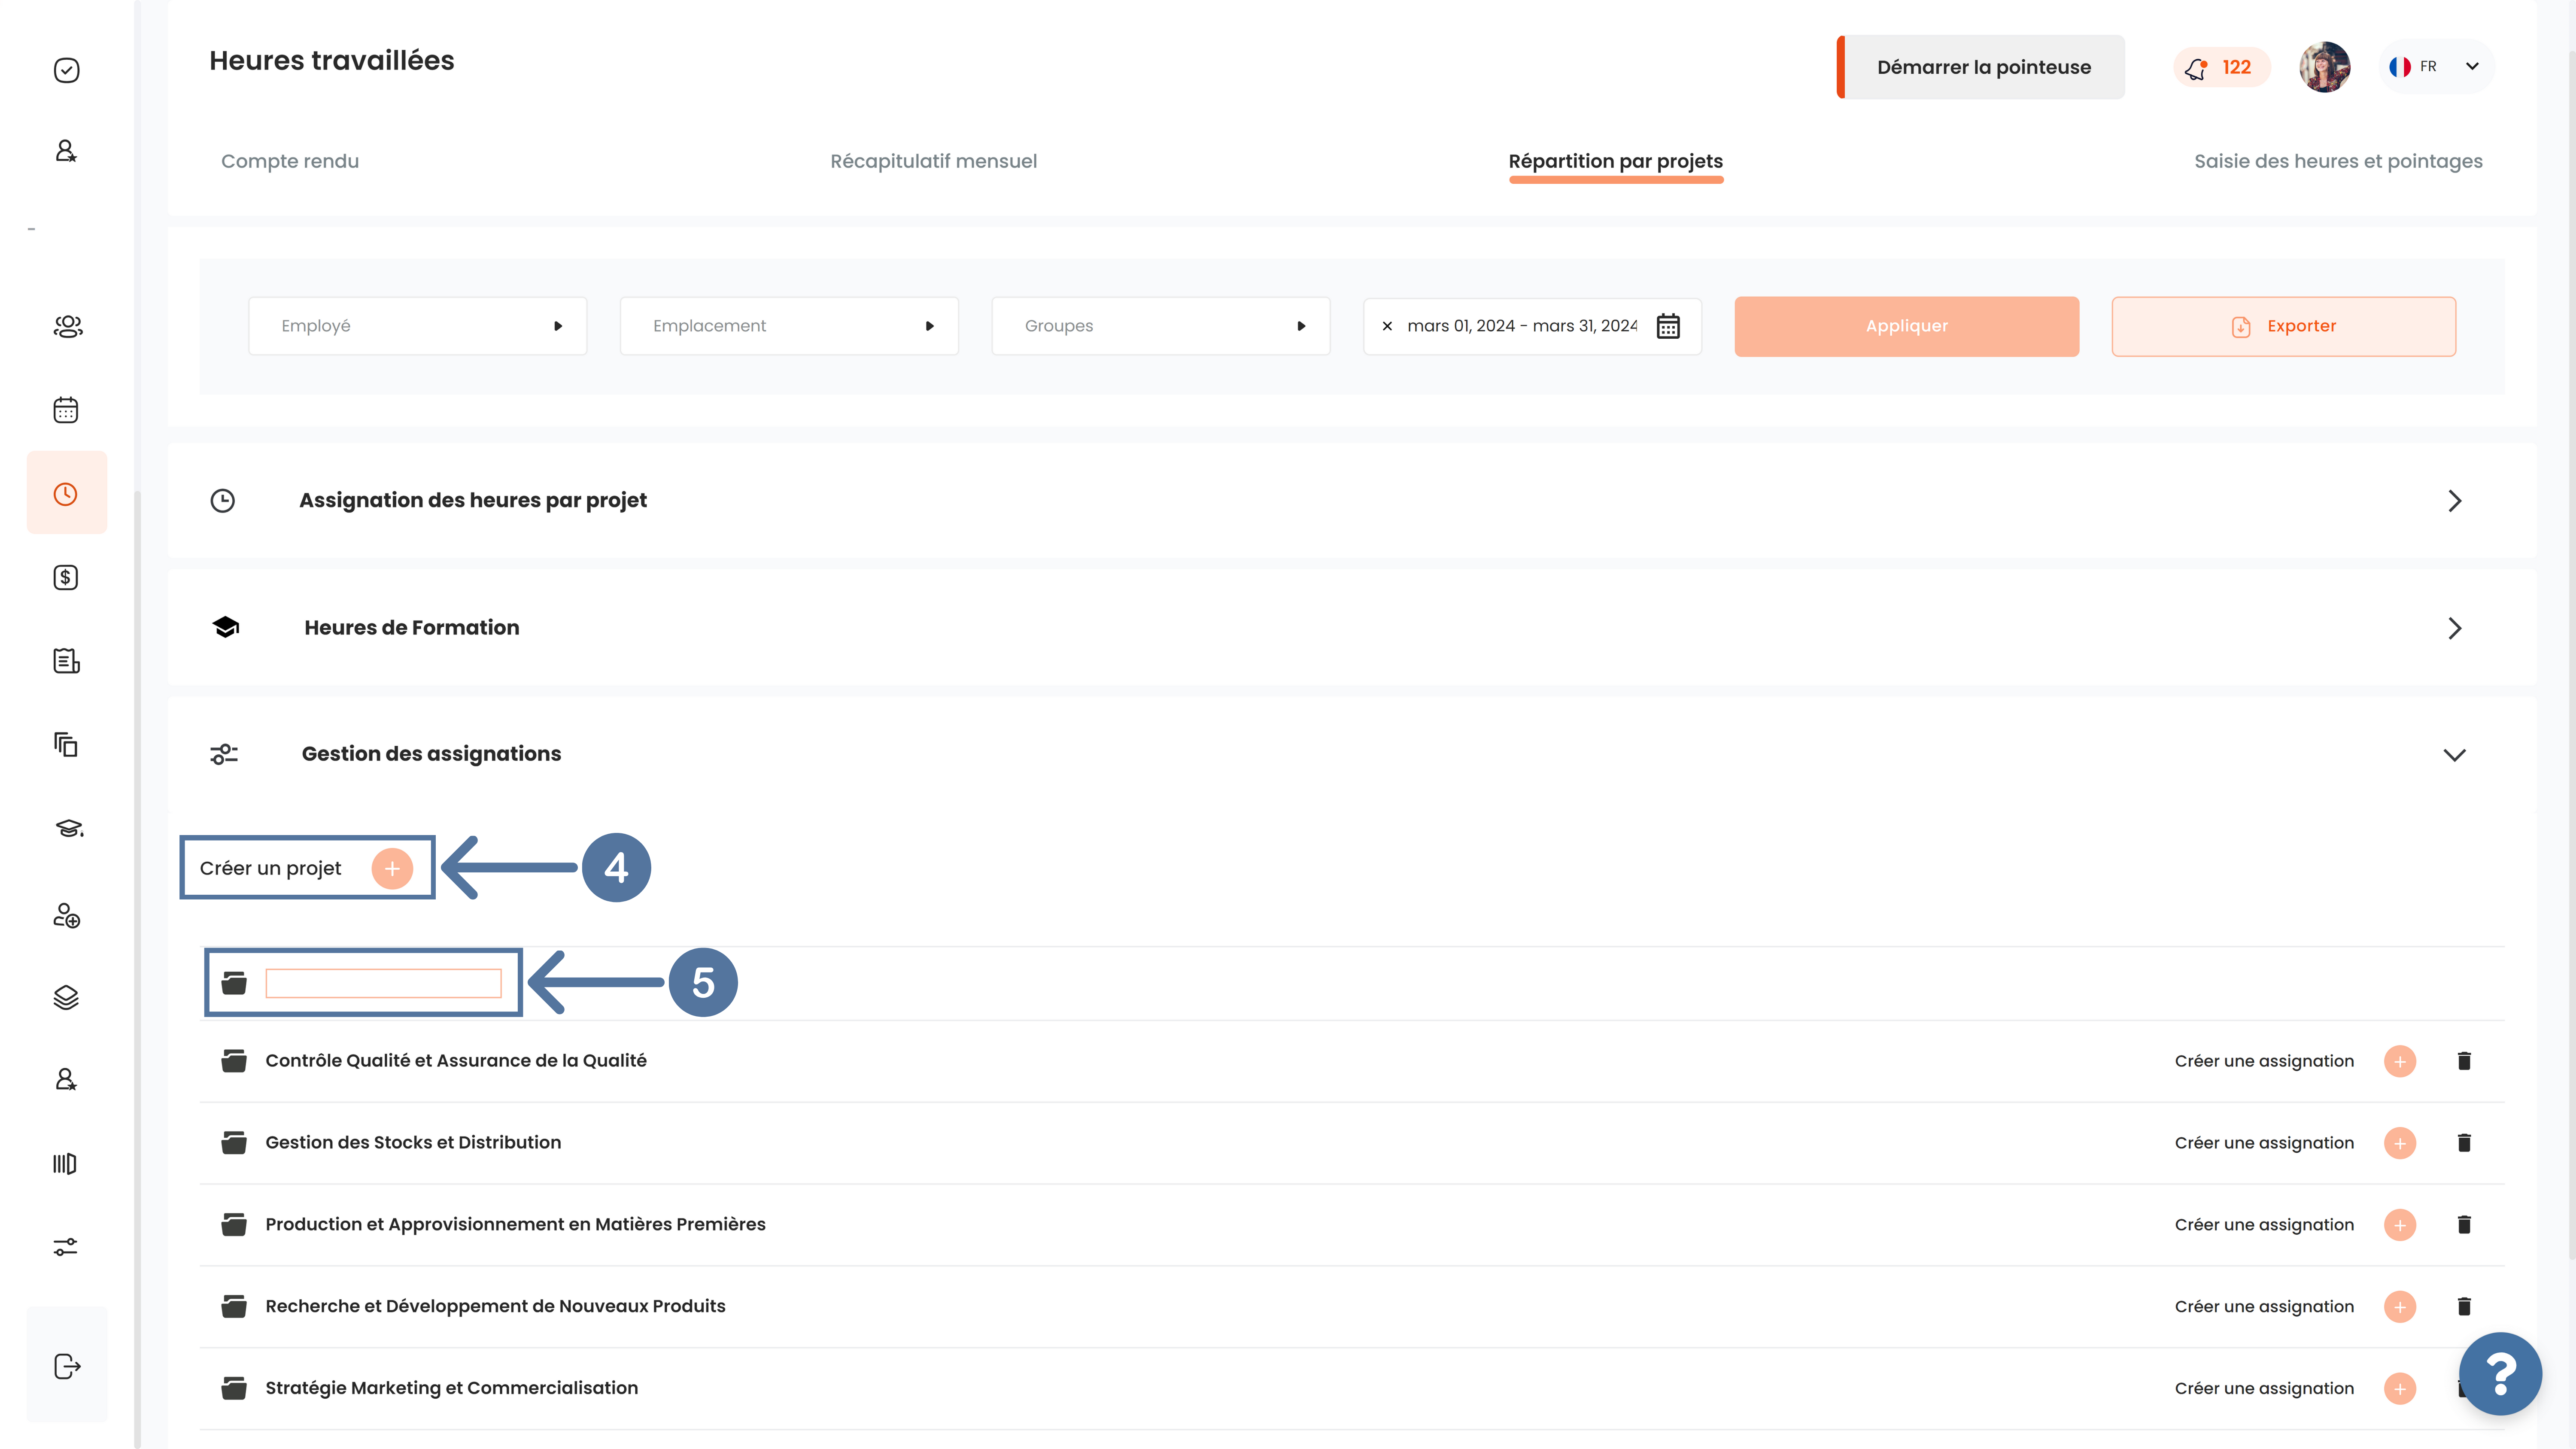
Task: Add assignation to Gestion des Stocks project
Action: point(2400,1143)
